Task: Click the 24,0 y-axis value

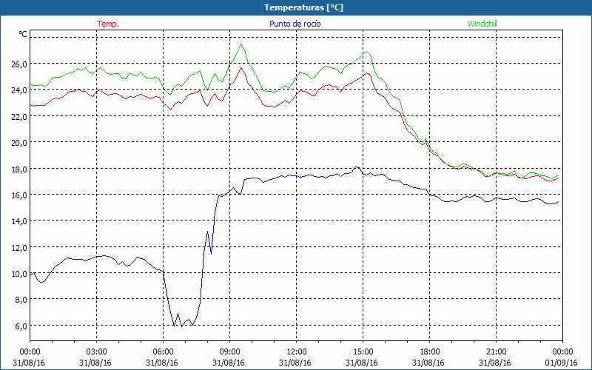Action: (19, 90)
